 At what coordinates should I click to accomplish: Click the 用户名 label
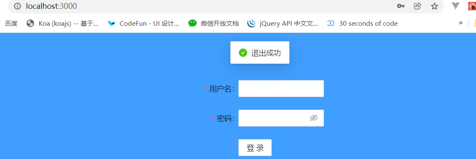[220, 89]
